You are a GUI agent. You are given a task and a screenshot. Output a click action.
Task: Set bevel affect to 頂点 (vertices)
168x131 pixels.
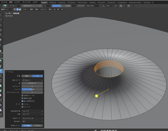click(27, 76)
